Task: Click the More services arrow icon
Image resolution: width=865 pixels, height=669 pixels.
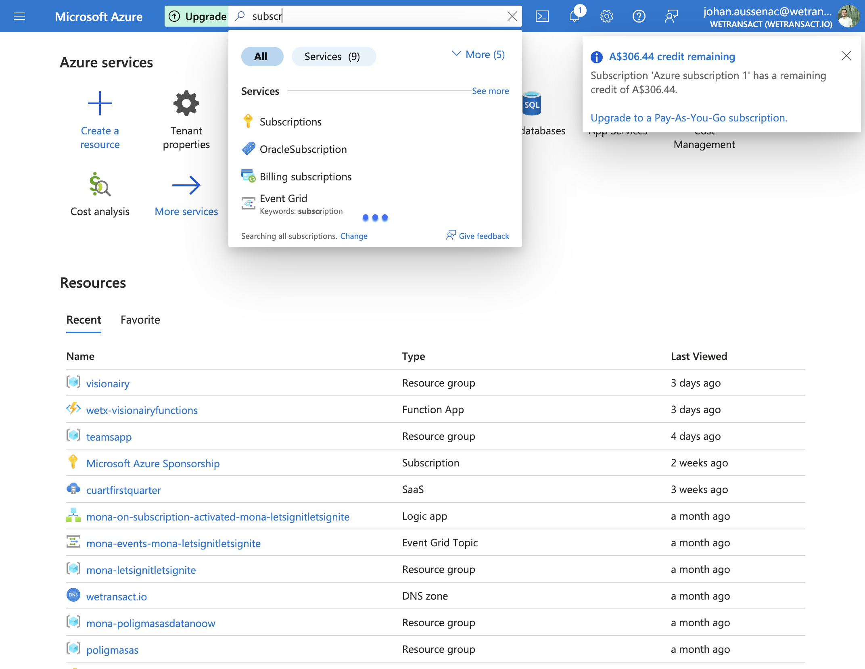Action: pyautogui.click(x=186, y=185)
